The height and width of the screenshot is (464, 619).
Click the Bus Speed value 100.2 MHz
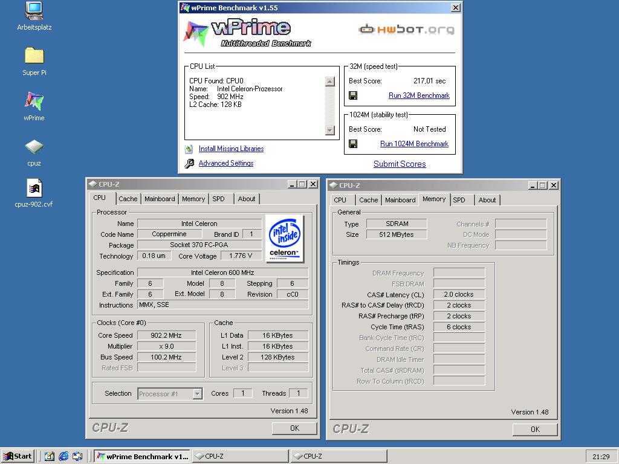pyautogui.click(x=166, y=358)
